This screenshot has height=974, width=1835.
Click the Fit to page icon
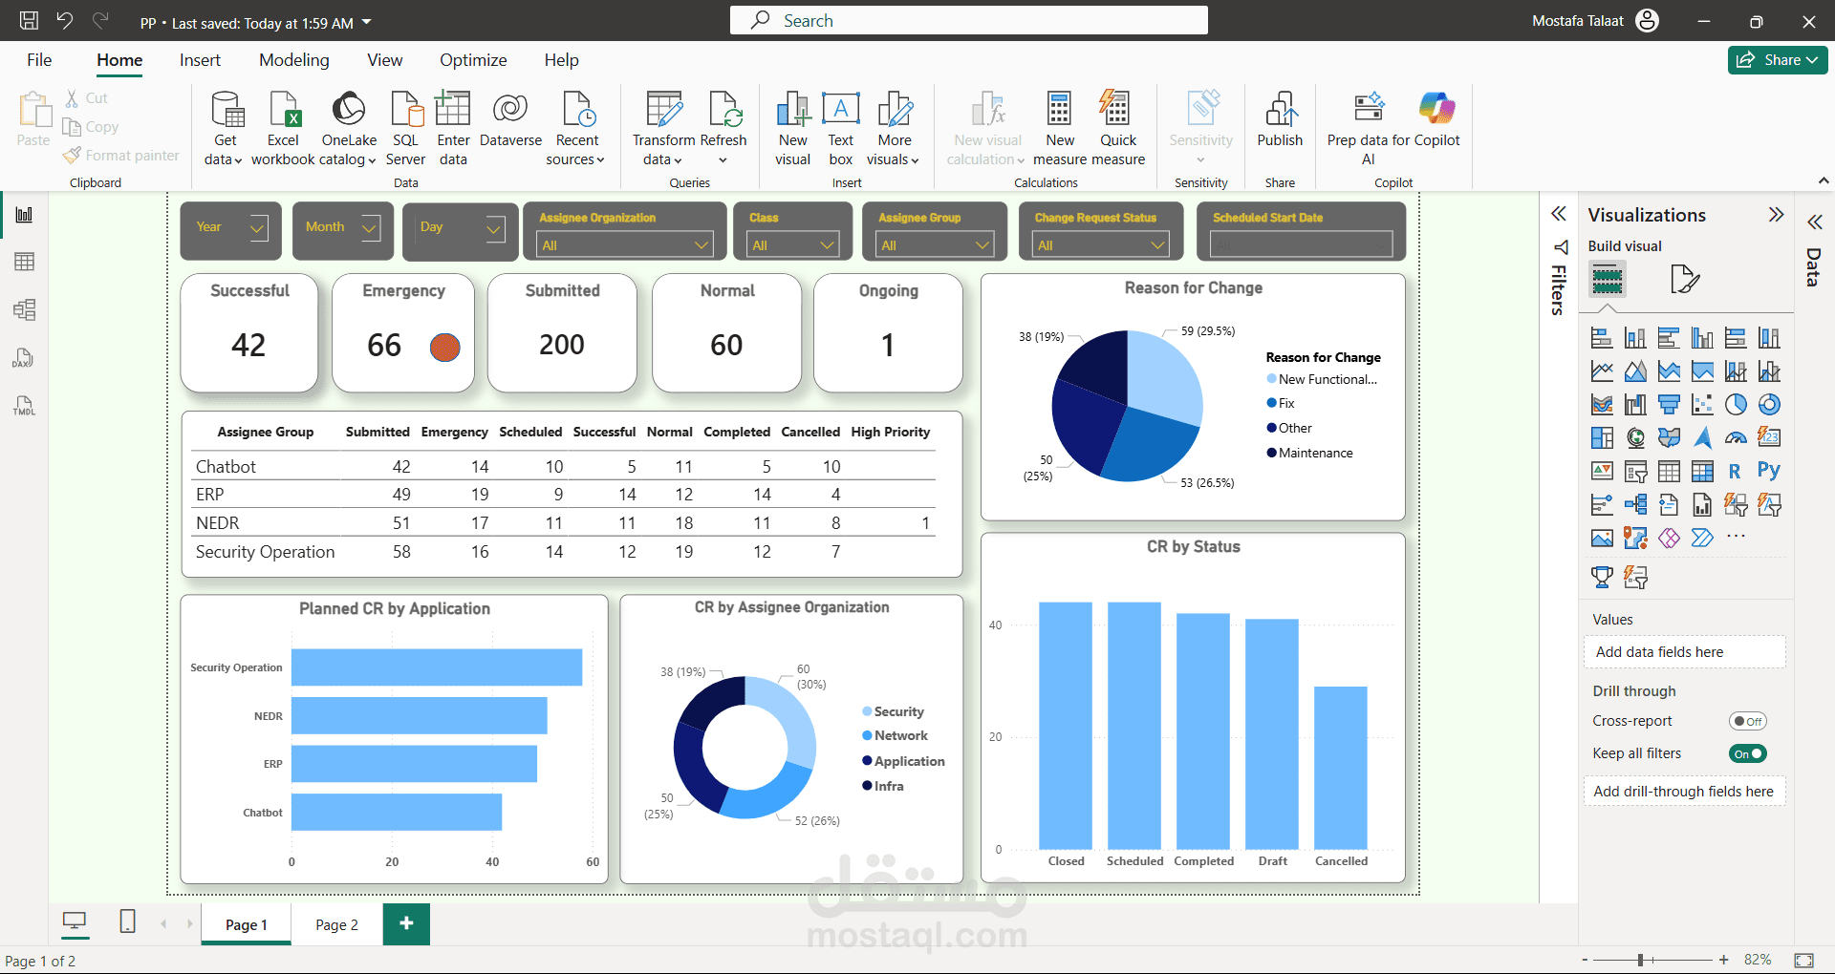pyautogui.click(x=1804, y=960)
